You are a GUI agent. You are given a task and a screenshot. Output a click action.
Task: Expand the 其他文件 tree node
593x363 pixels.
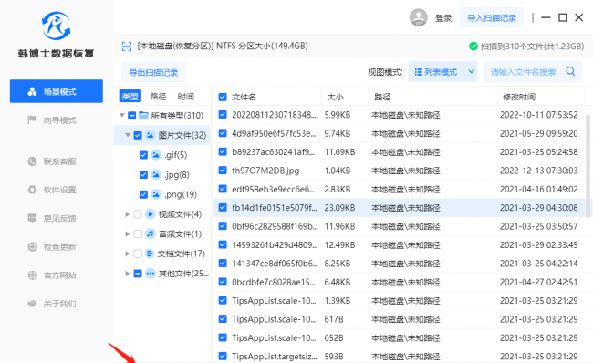click(128, 273)
